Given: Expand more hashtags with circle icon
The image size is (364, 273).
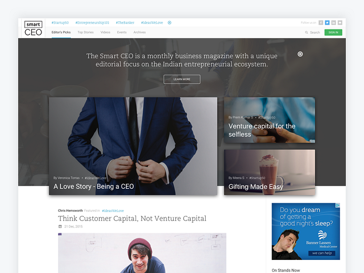Looking at the screenshot, I should pos(169,23).
